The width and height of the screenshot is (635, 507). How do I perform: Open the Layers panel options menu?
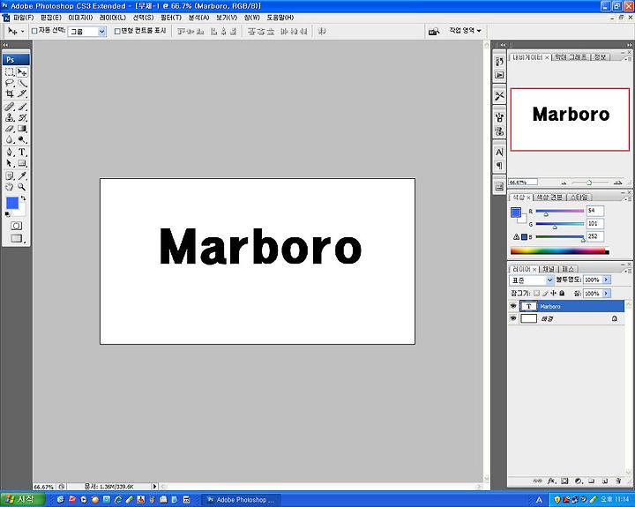(x=627, y=271)
